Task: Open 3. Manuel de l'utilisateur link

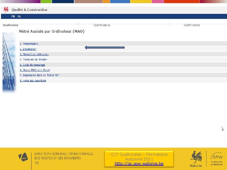Action: (34, 54)
